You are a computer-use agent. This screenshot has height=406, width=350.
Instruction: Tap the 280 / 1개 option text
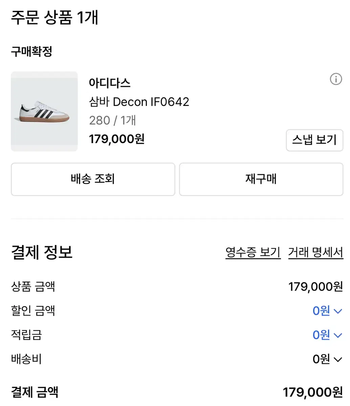112,120
